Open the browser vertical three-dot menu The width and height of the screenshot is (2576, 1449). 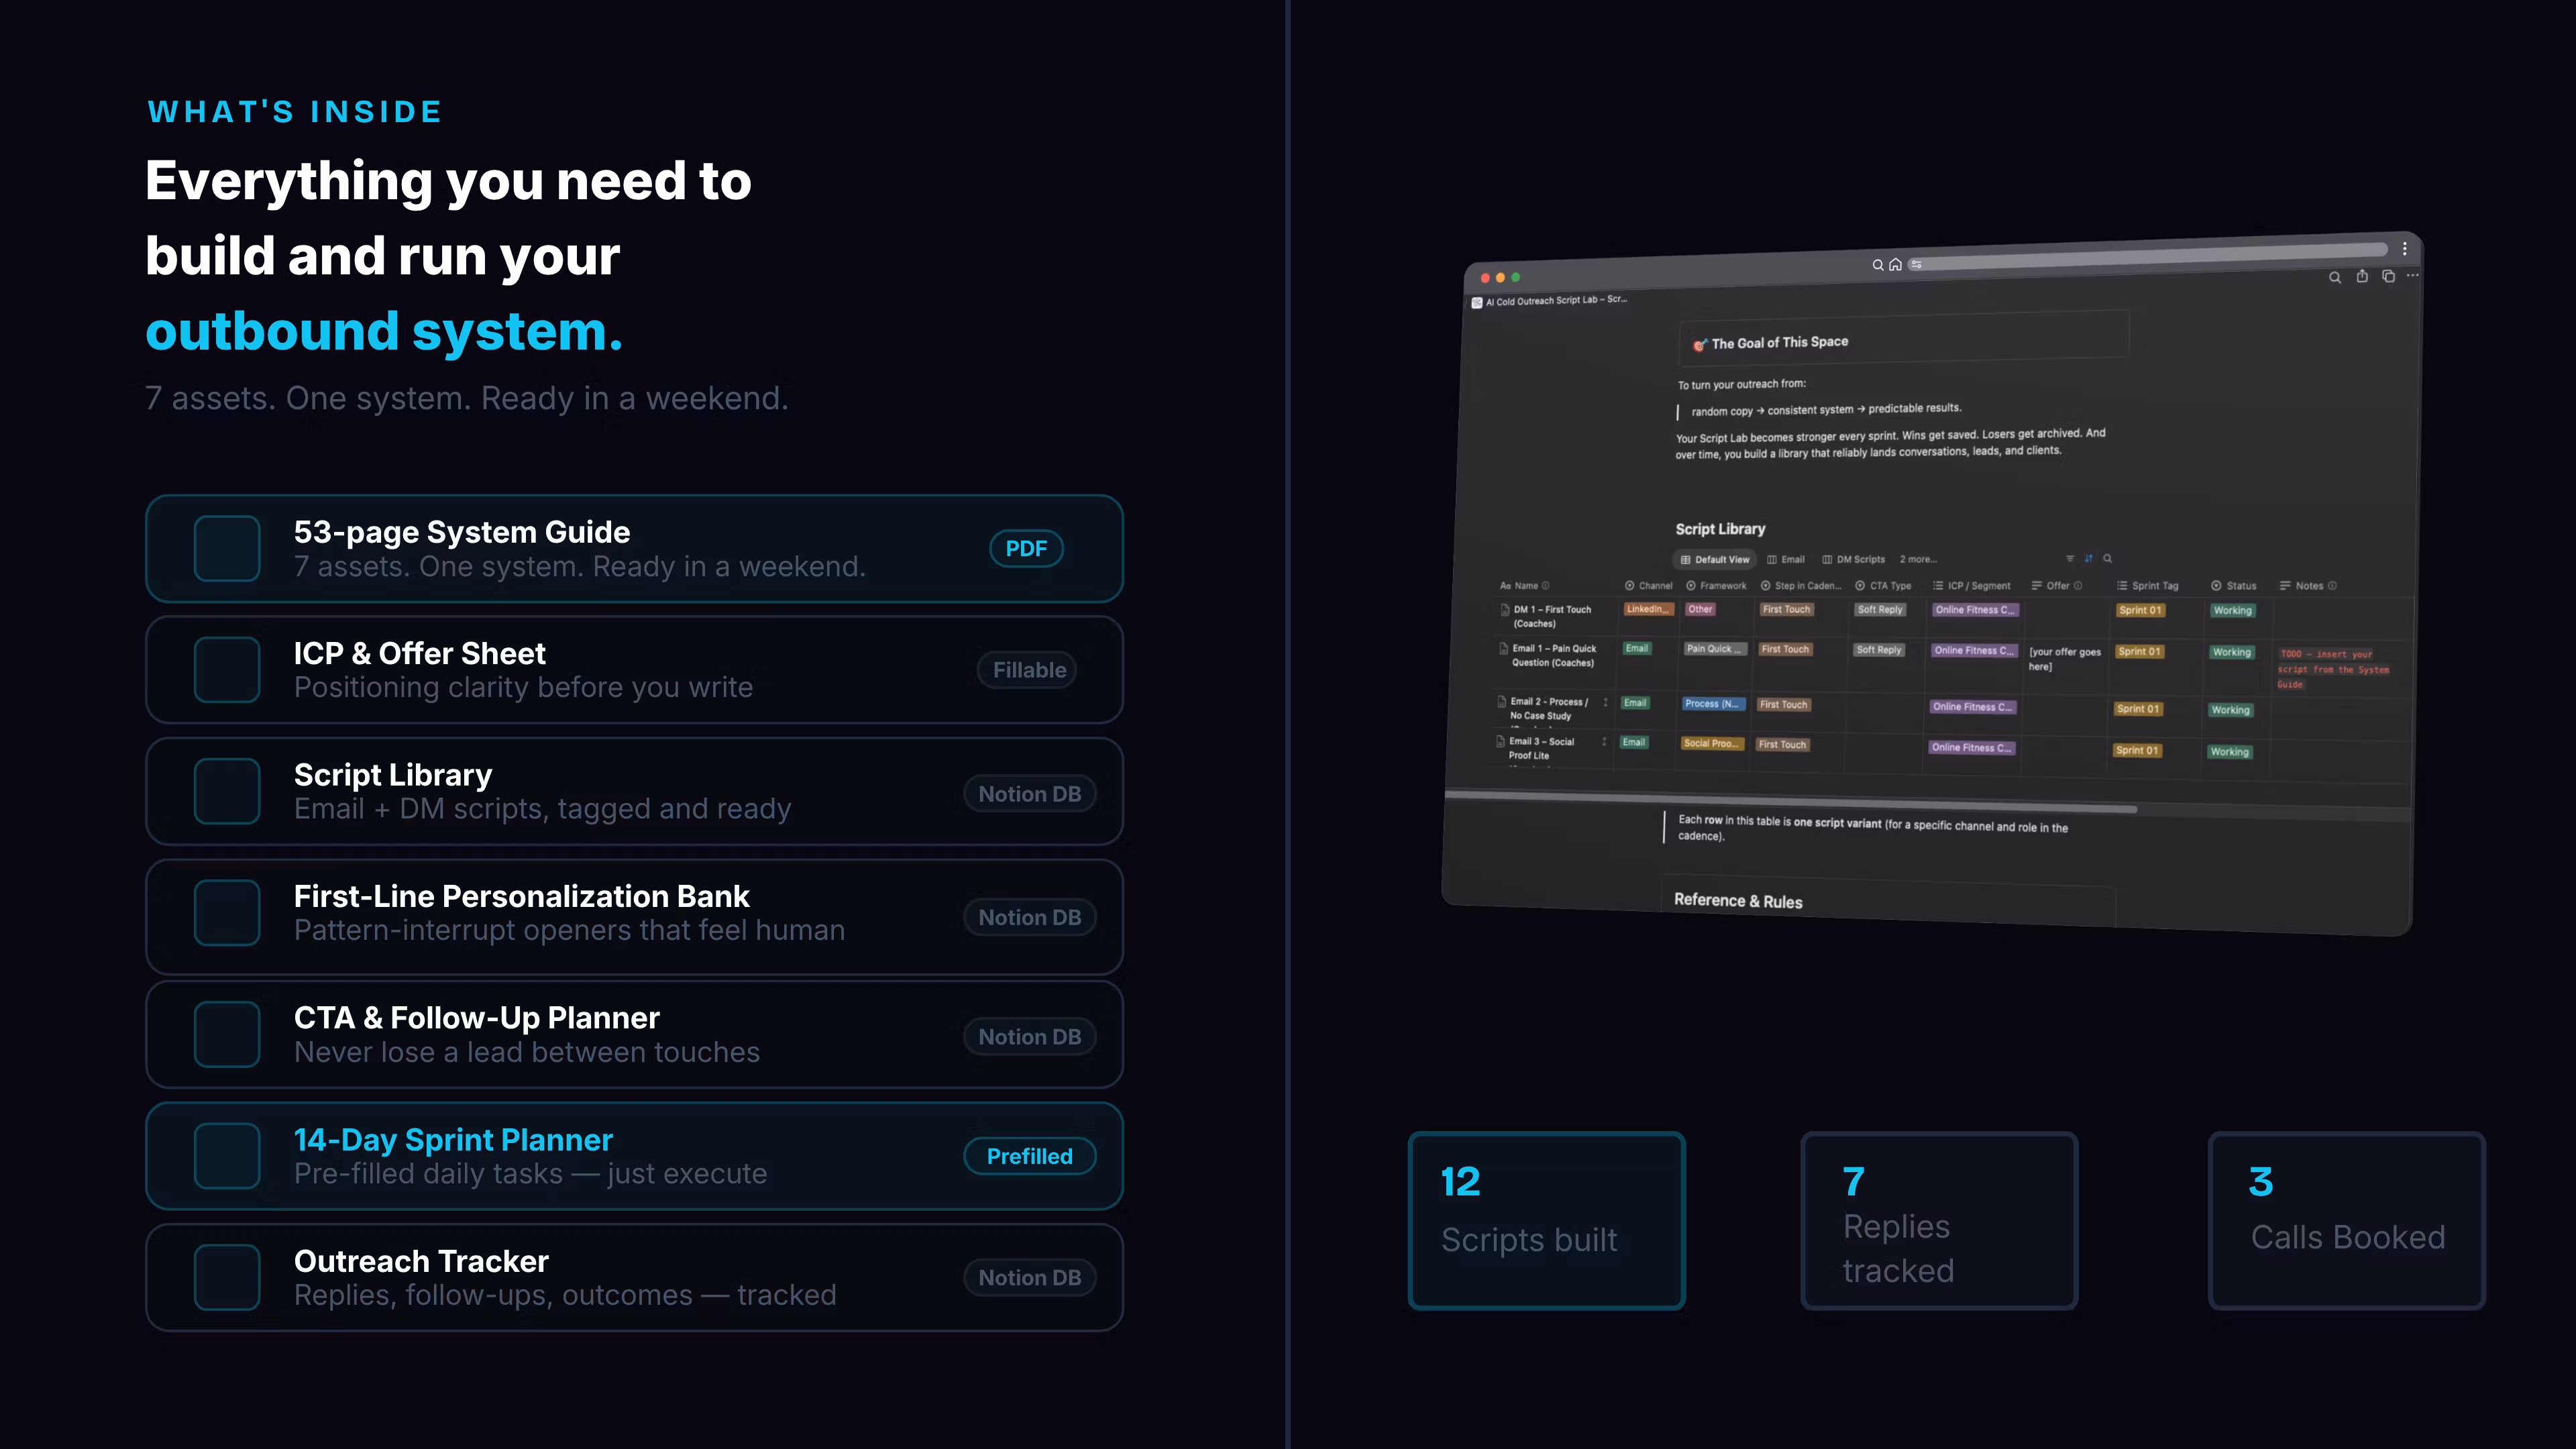pyautogui.click(x=2405, y=248)
